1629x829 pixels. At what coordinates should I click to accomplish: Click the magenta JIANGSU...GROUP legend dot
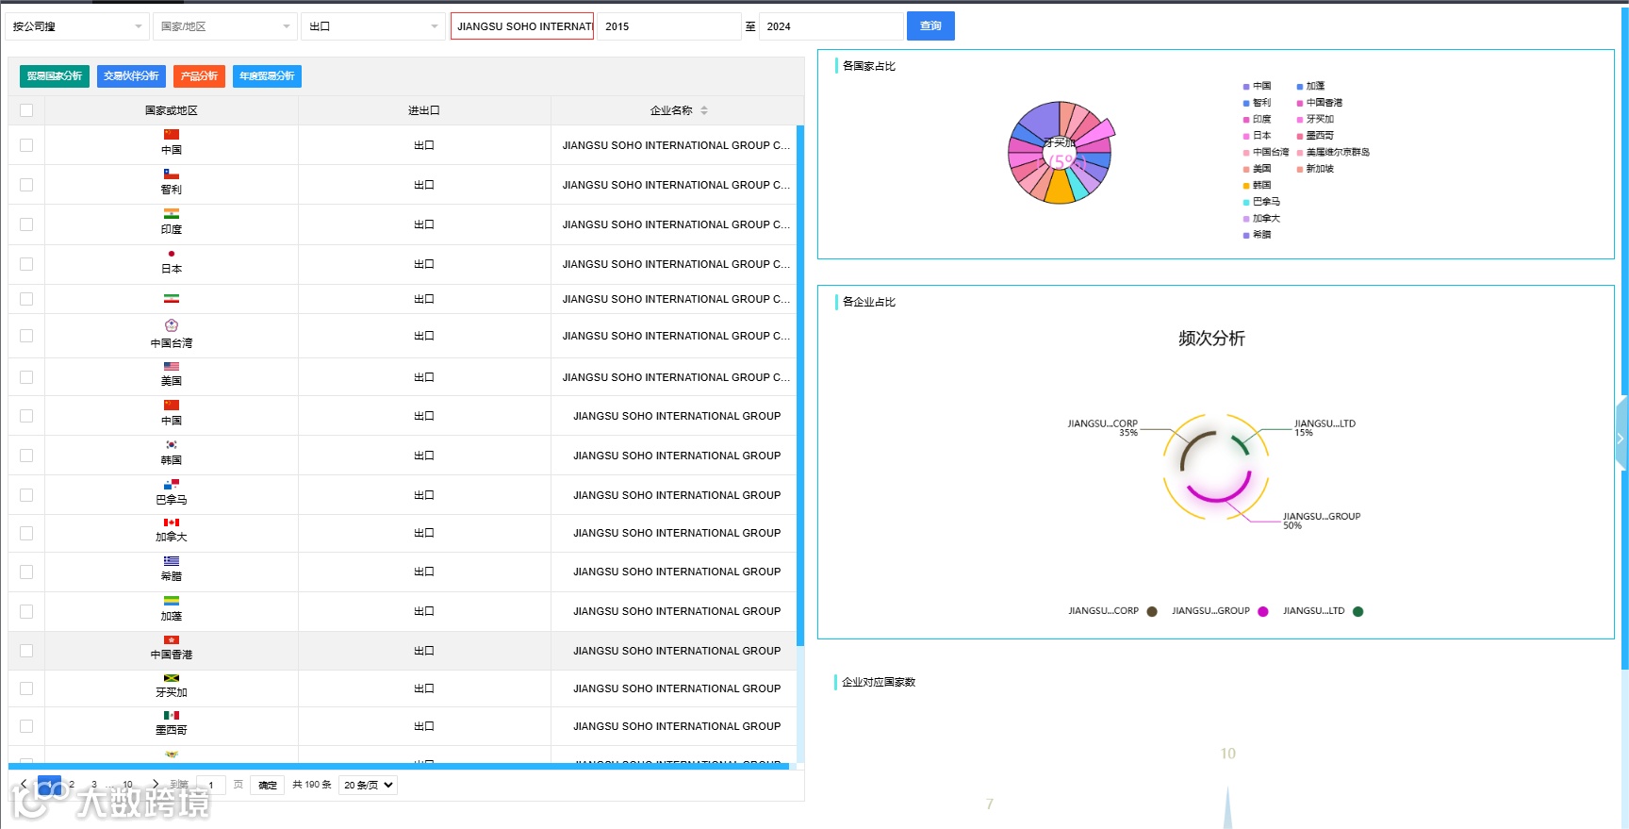1263,611
